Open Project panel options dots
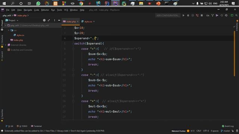 [x=55, y=20]
